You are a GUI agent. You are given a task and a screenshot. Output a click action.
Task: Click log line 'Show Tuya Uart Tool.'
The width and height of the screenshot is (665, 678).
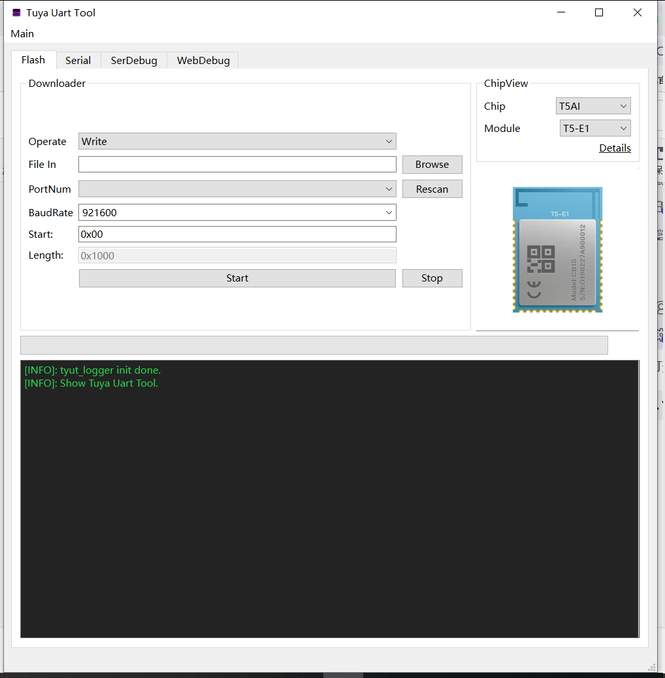point(91,383)
